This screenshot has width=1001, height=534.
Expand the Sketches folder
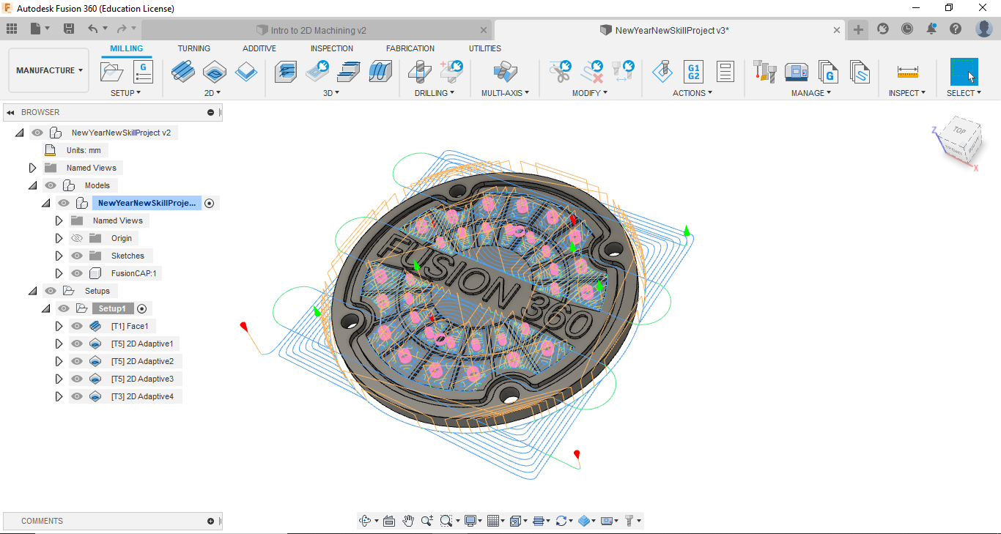59,256
